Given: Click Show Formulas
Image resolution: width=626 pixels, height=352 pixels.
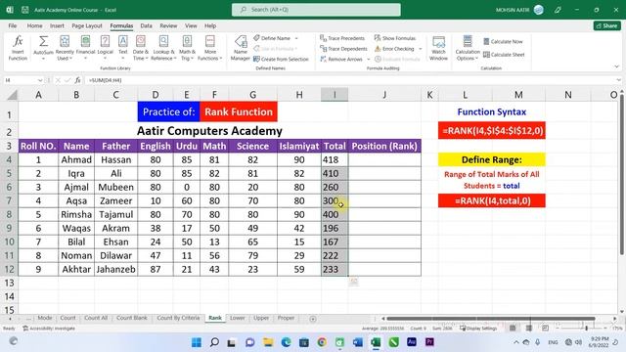Looking at the screenshot, I should pos(395,38).
